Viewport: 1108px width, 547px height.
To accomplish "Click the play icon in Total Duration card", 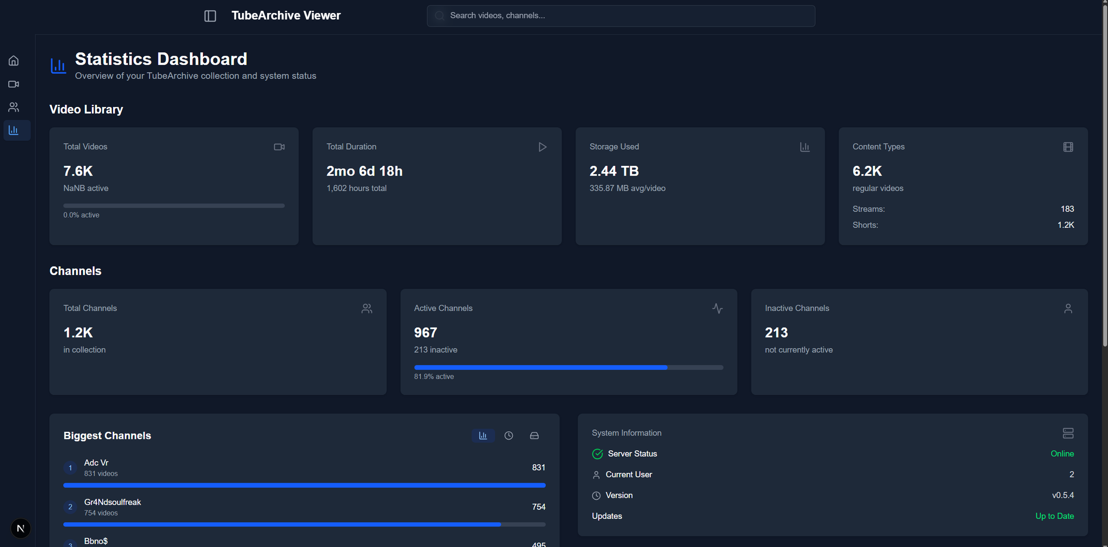I will click(542, 147).
